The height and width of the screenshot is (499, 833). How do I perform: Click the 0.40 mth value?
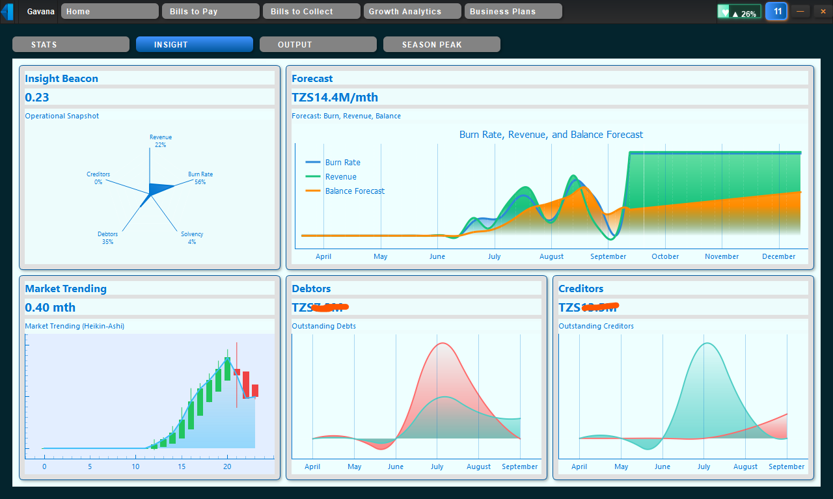point(50,308)
